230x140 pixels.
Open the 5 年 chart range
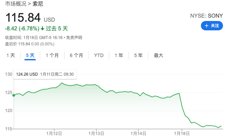138,55
